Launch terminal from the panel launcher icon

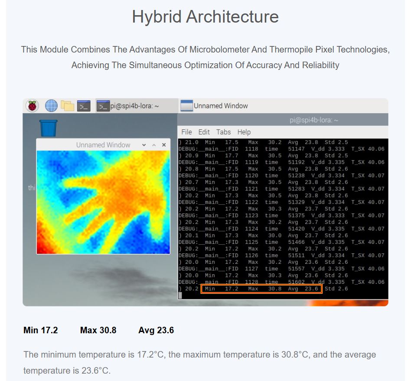[x=84, y=105]
